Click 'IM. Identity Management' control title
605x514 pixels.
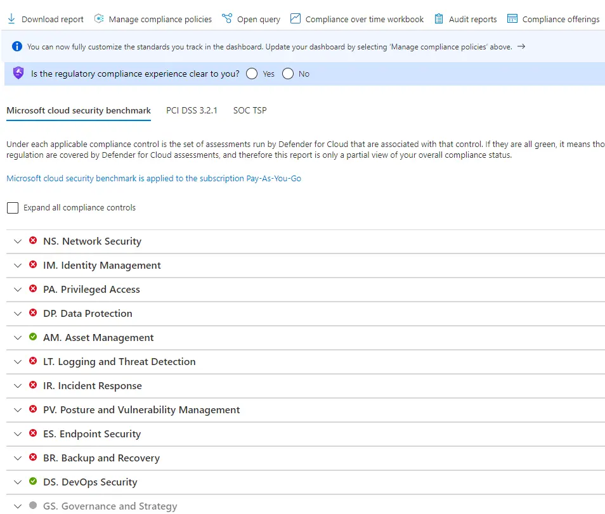[102, 266]
